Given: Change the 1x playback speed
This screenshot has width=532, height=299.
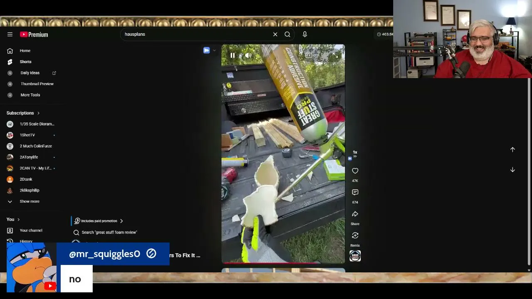Looking at the screenshot, I should coord(355,152).
